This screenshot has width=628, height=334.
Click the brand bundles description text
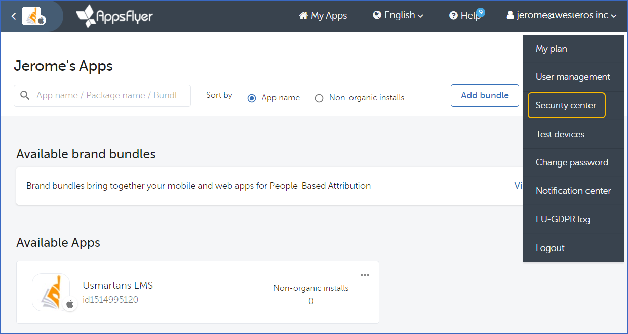point(199,186)
